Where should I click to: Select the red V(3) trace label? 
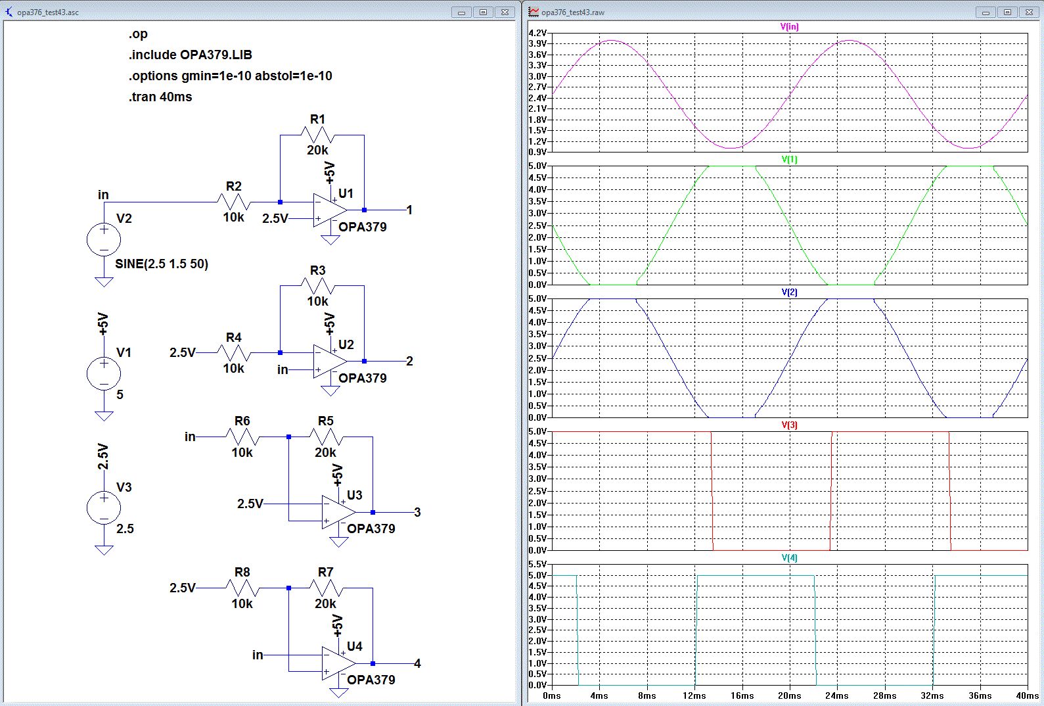click(789, 425)
